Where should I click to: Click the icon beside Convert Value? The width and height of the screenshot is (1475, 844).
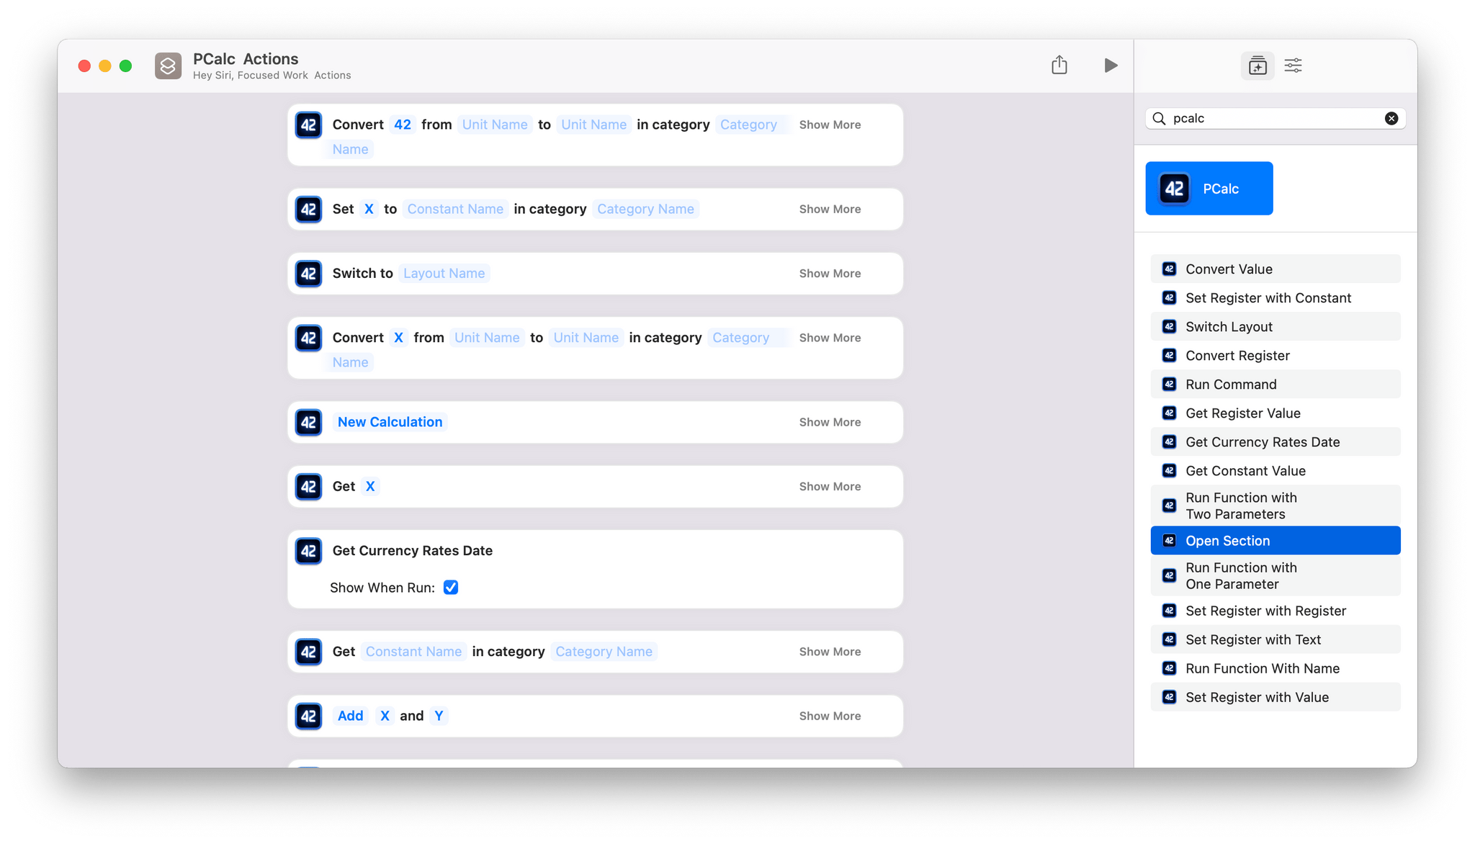pos(1169,269)
